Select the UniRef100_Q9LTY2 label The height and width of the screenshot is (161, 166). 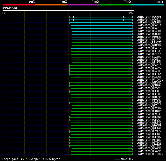pyautogui.click(x=149, y=123)
